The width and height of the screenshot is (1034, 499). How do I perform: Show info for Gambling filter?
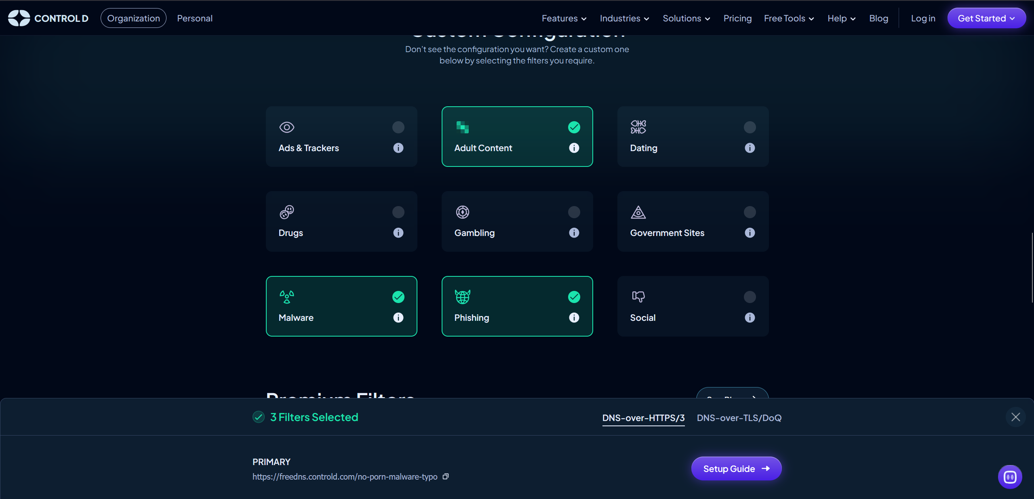574,233
